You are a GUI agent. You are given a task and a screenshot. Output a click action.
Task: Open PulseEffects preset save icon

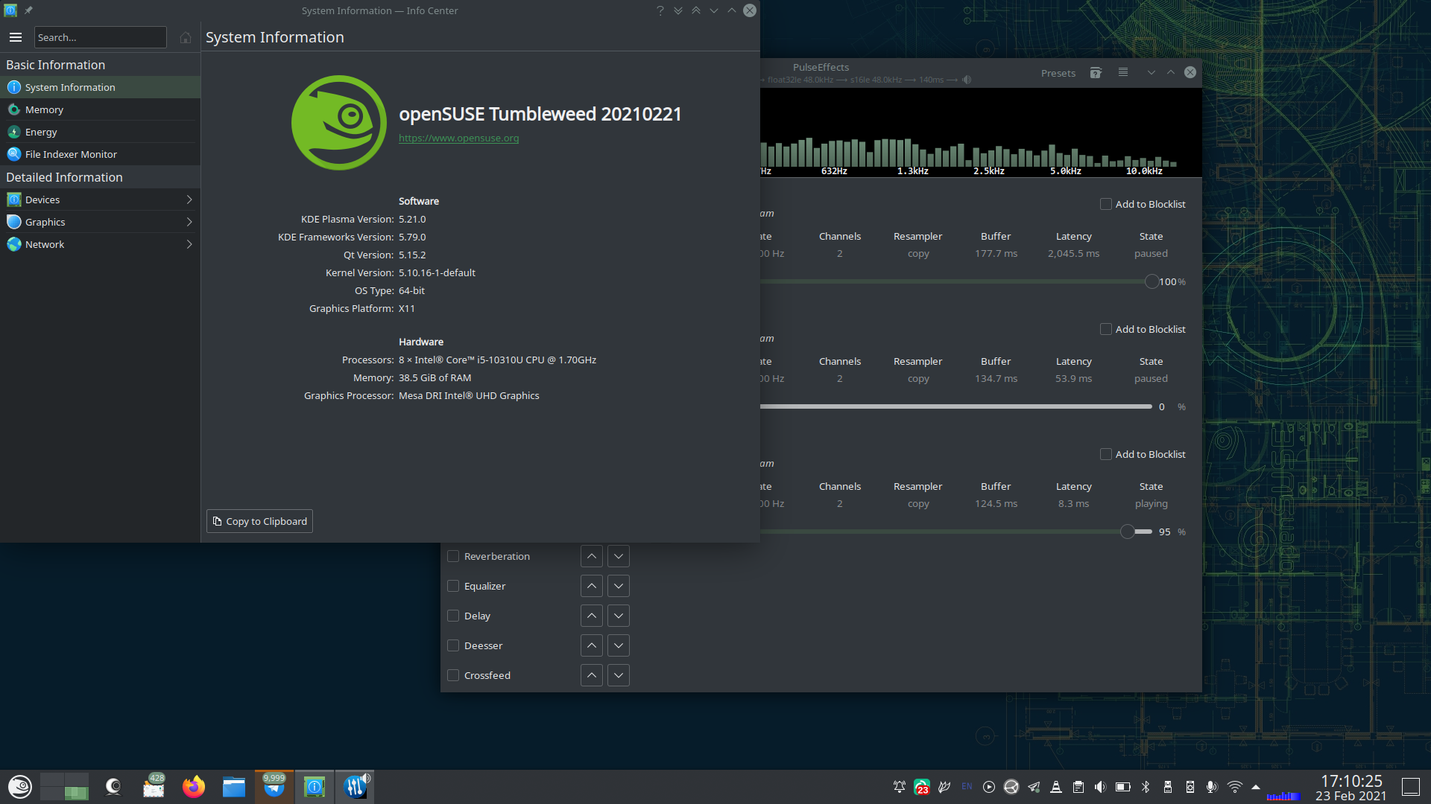1096,73
